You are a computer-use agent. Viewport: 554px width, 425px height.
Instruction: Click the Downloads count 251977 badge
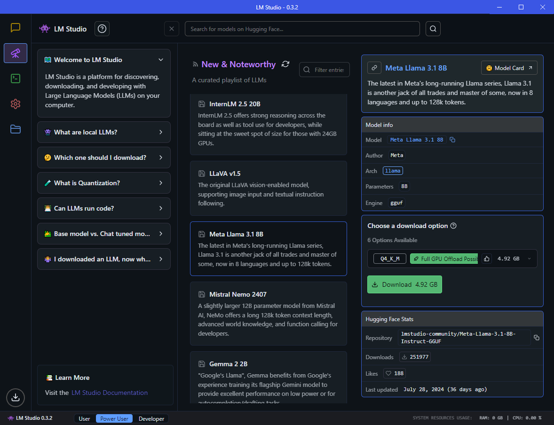click(x=415, y=357)
